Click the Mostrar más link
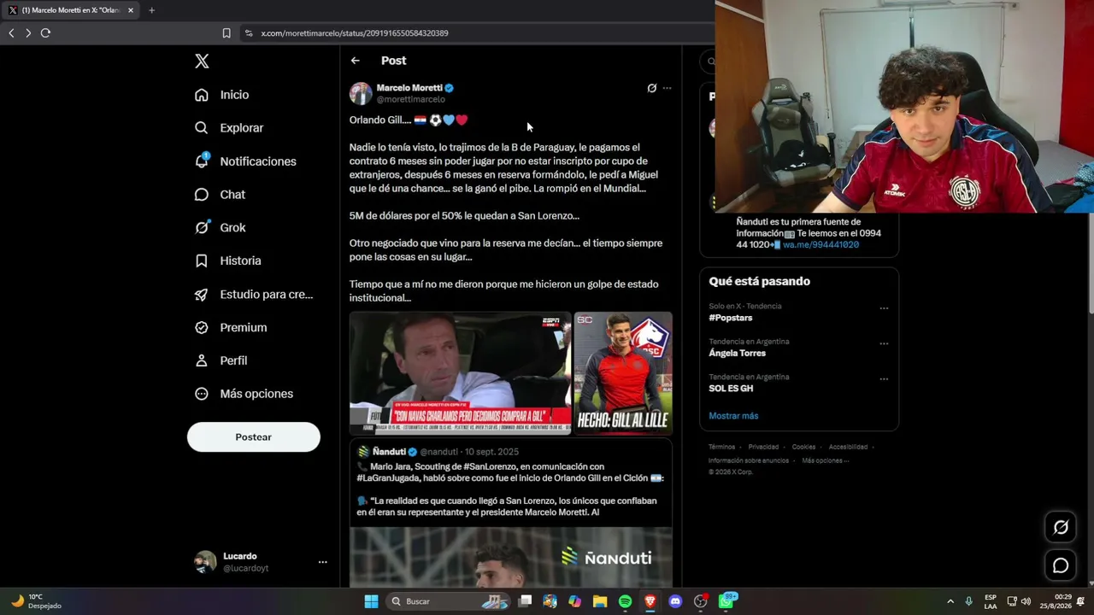Viewport: 1094px width, 615px height. click(733, 416)
